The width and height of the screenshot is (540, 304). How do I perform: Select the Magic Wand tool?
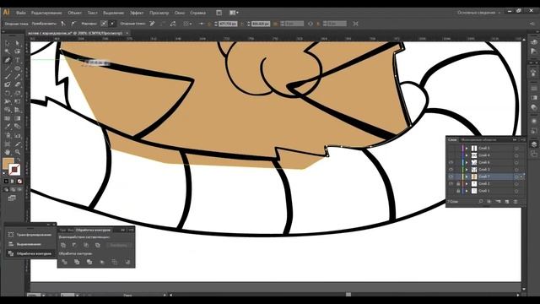pyautogui.click(x=8, y=52)
